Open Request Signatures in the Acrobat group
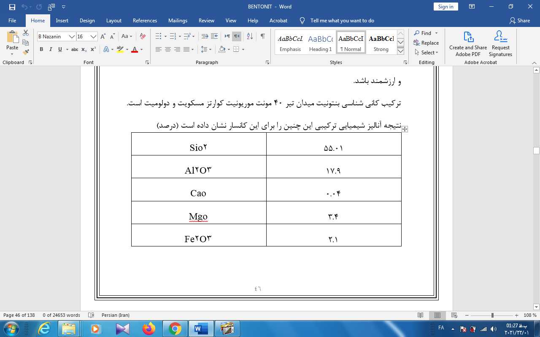540x337 pixels. click(x=500, y=43)
